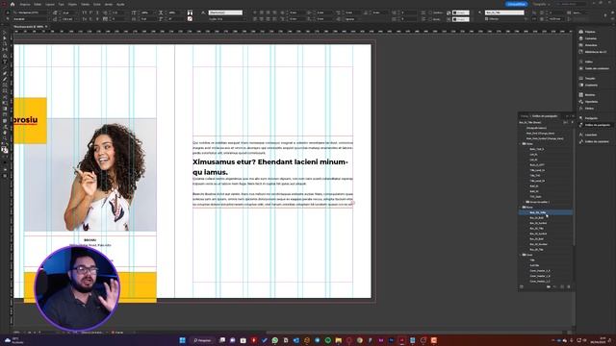This screenshot has height=346, width=616.
Task: Select the woman photo frame on page
Action: [x=90, y=175]
